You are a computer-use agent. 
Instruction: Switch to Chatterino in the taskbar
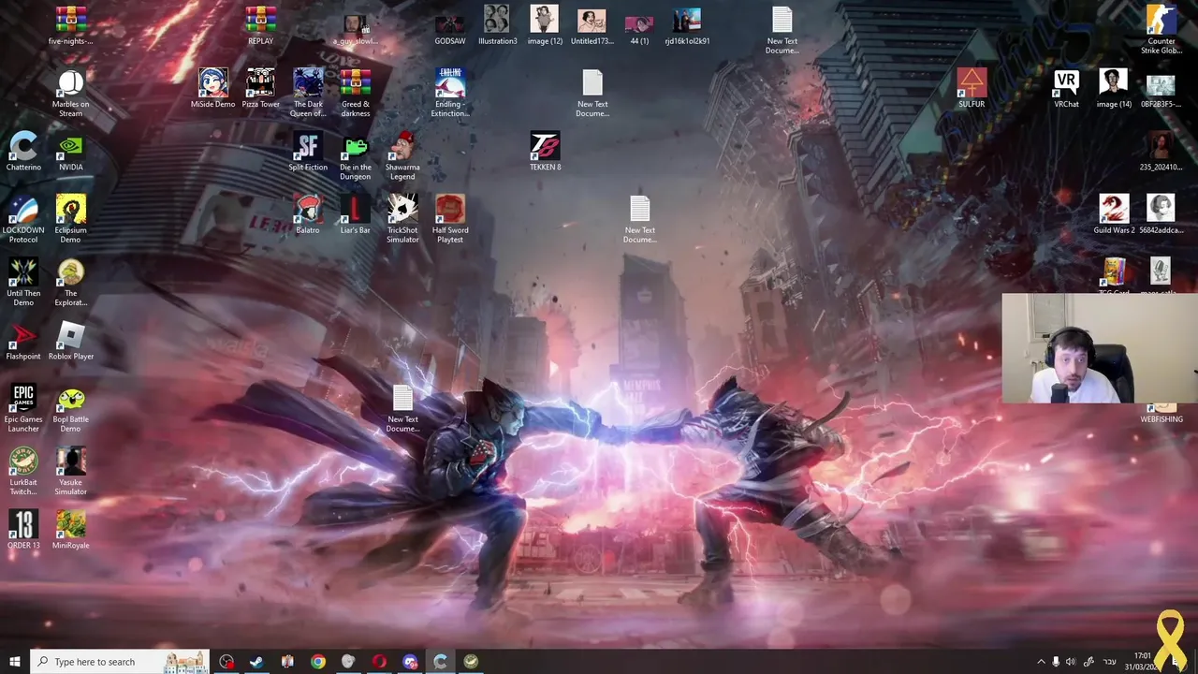click(440, 662)
